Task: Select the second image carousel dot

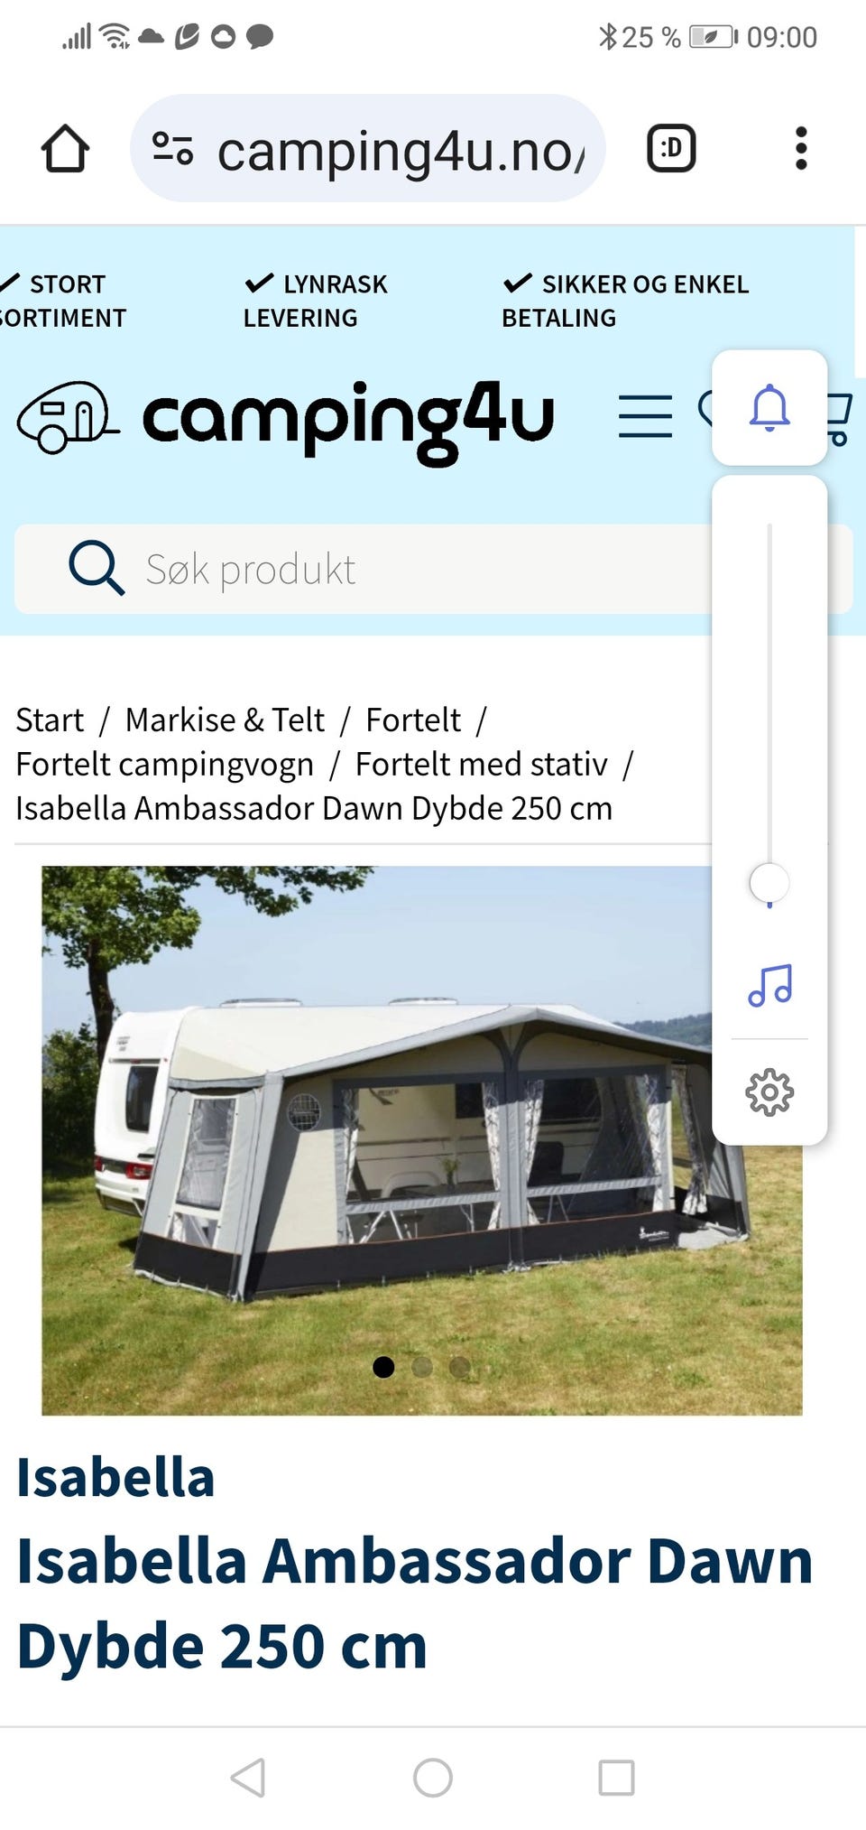Action: [421, 1367]
